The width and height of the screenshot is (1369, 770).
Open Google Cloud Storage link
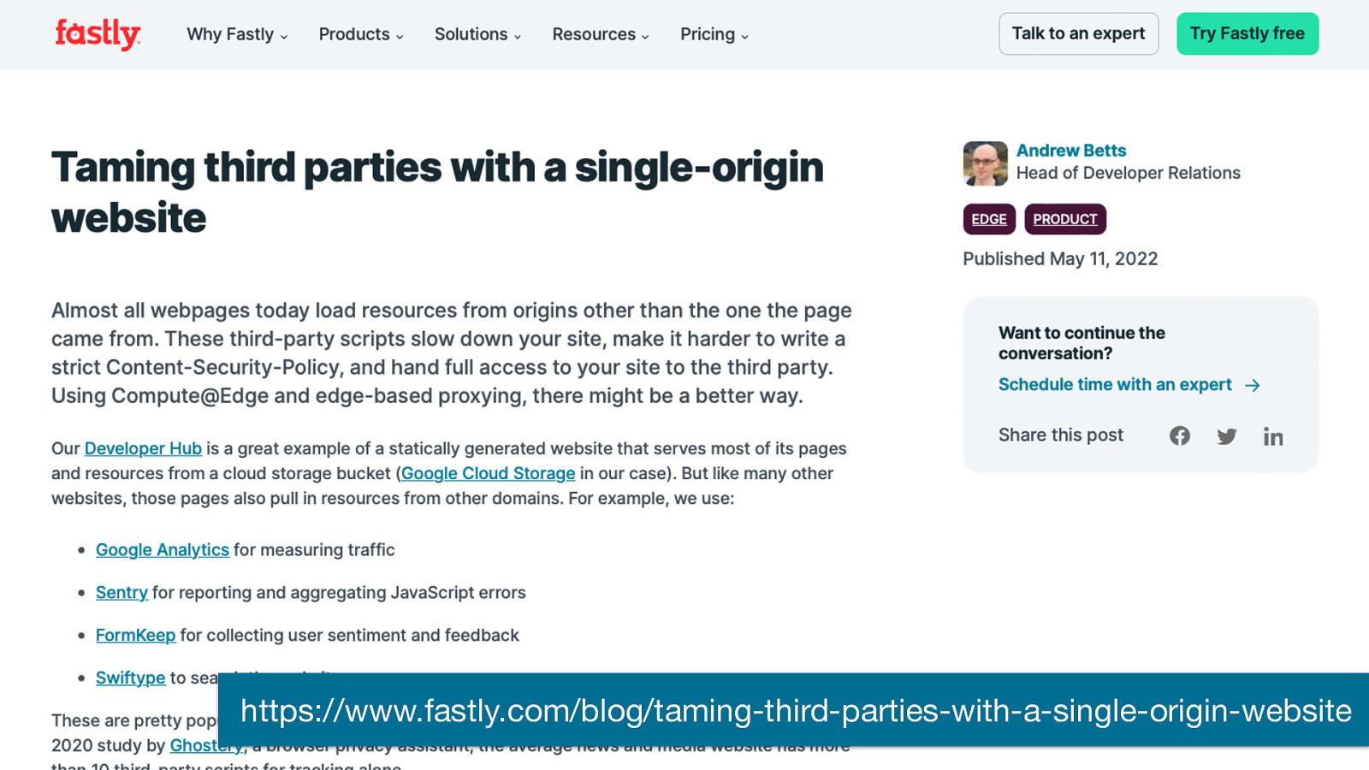pos(488,473)
